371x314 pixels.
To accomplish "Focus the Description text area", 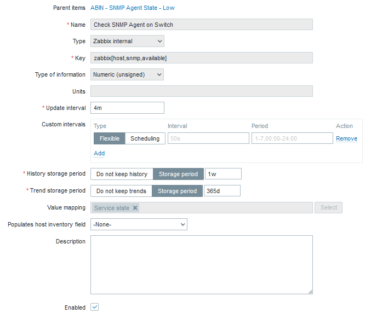I will 201,265.
